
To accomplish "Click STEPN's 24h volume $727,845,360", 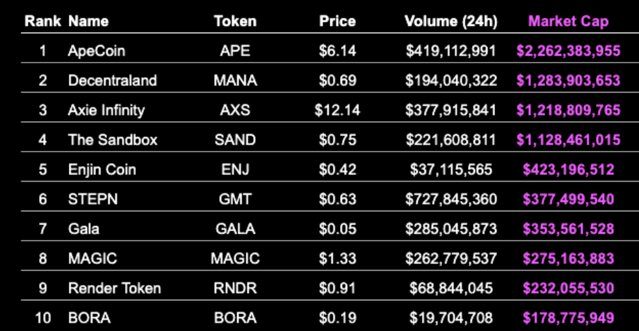I will pyautogui.click(x=451, y=200).
